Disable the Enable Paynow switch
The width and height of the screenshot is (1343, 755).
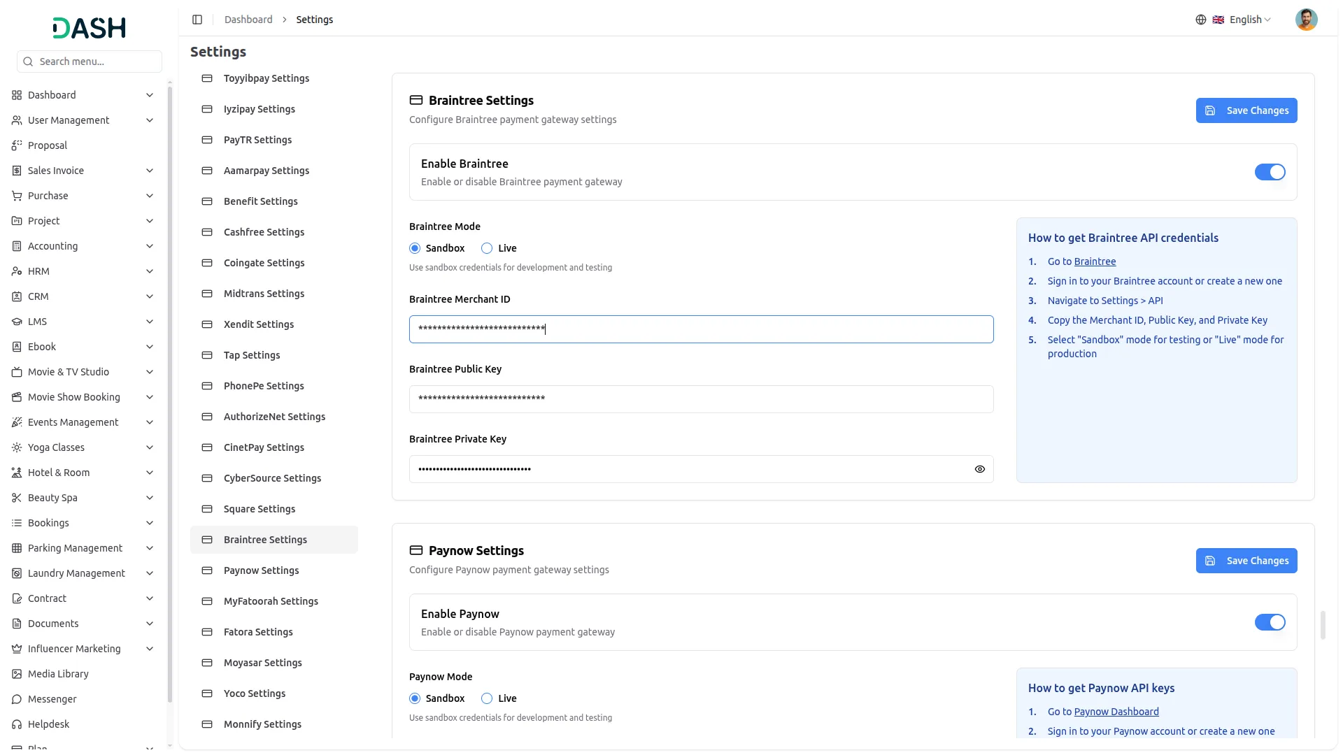pos(1270,622)
